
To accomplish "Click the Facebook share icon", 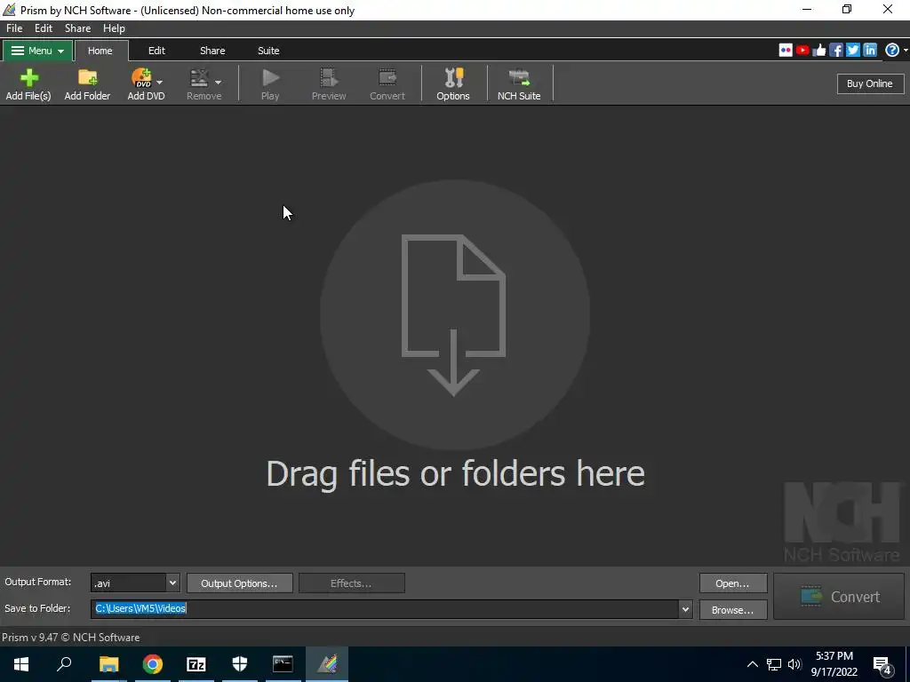I will pyautogui.click(x=836, y=51).
